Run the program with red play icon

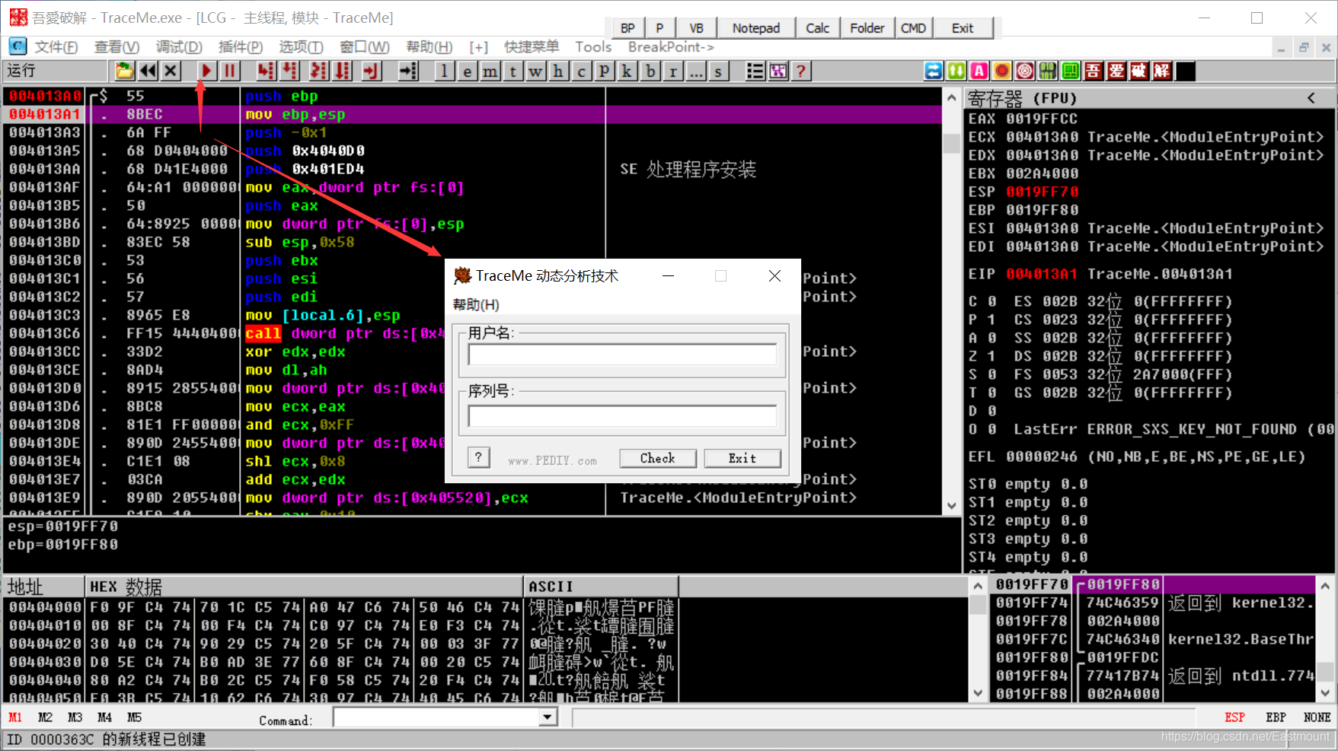pos(206,71)
